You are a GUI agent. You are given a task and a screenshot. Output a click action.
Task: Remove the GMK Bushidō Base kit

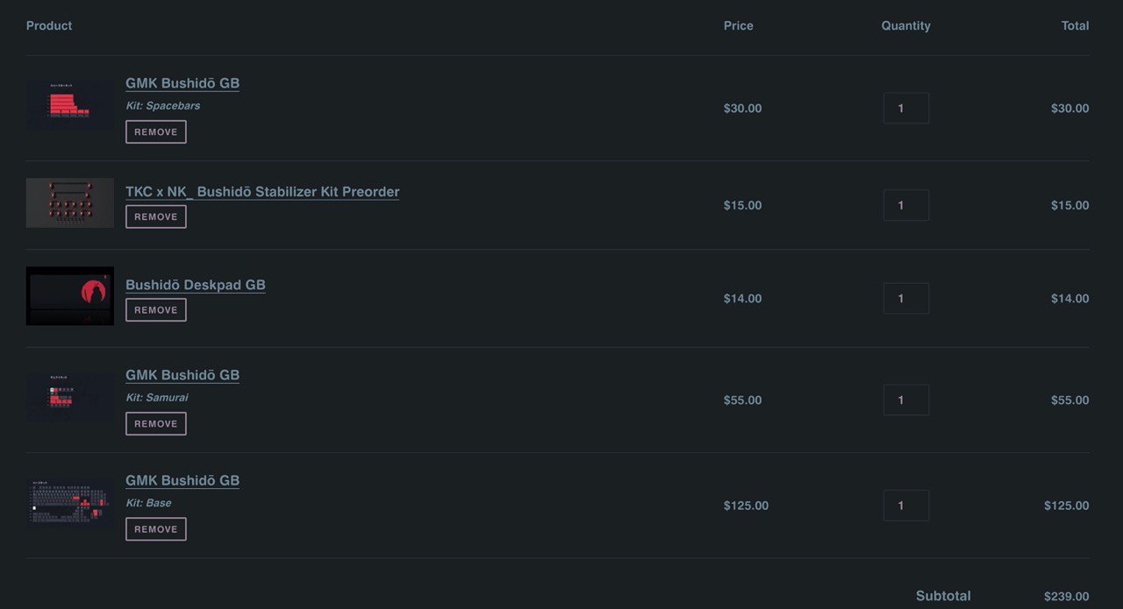156,529
